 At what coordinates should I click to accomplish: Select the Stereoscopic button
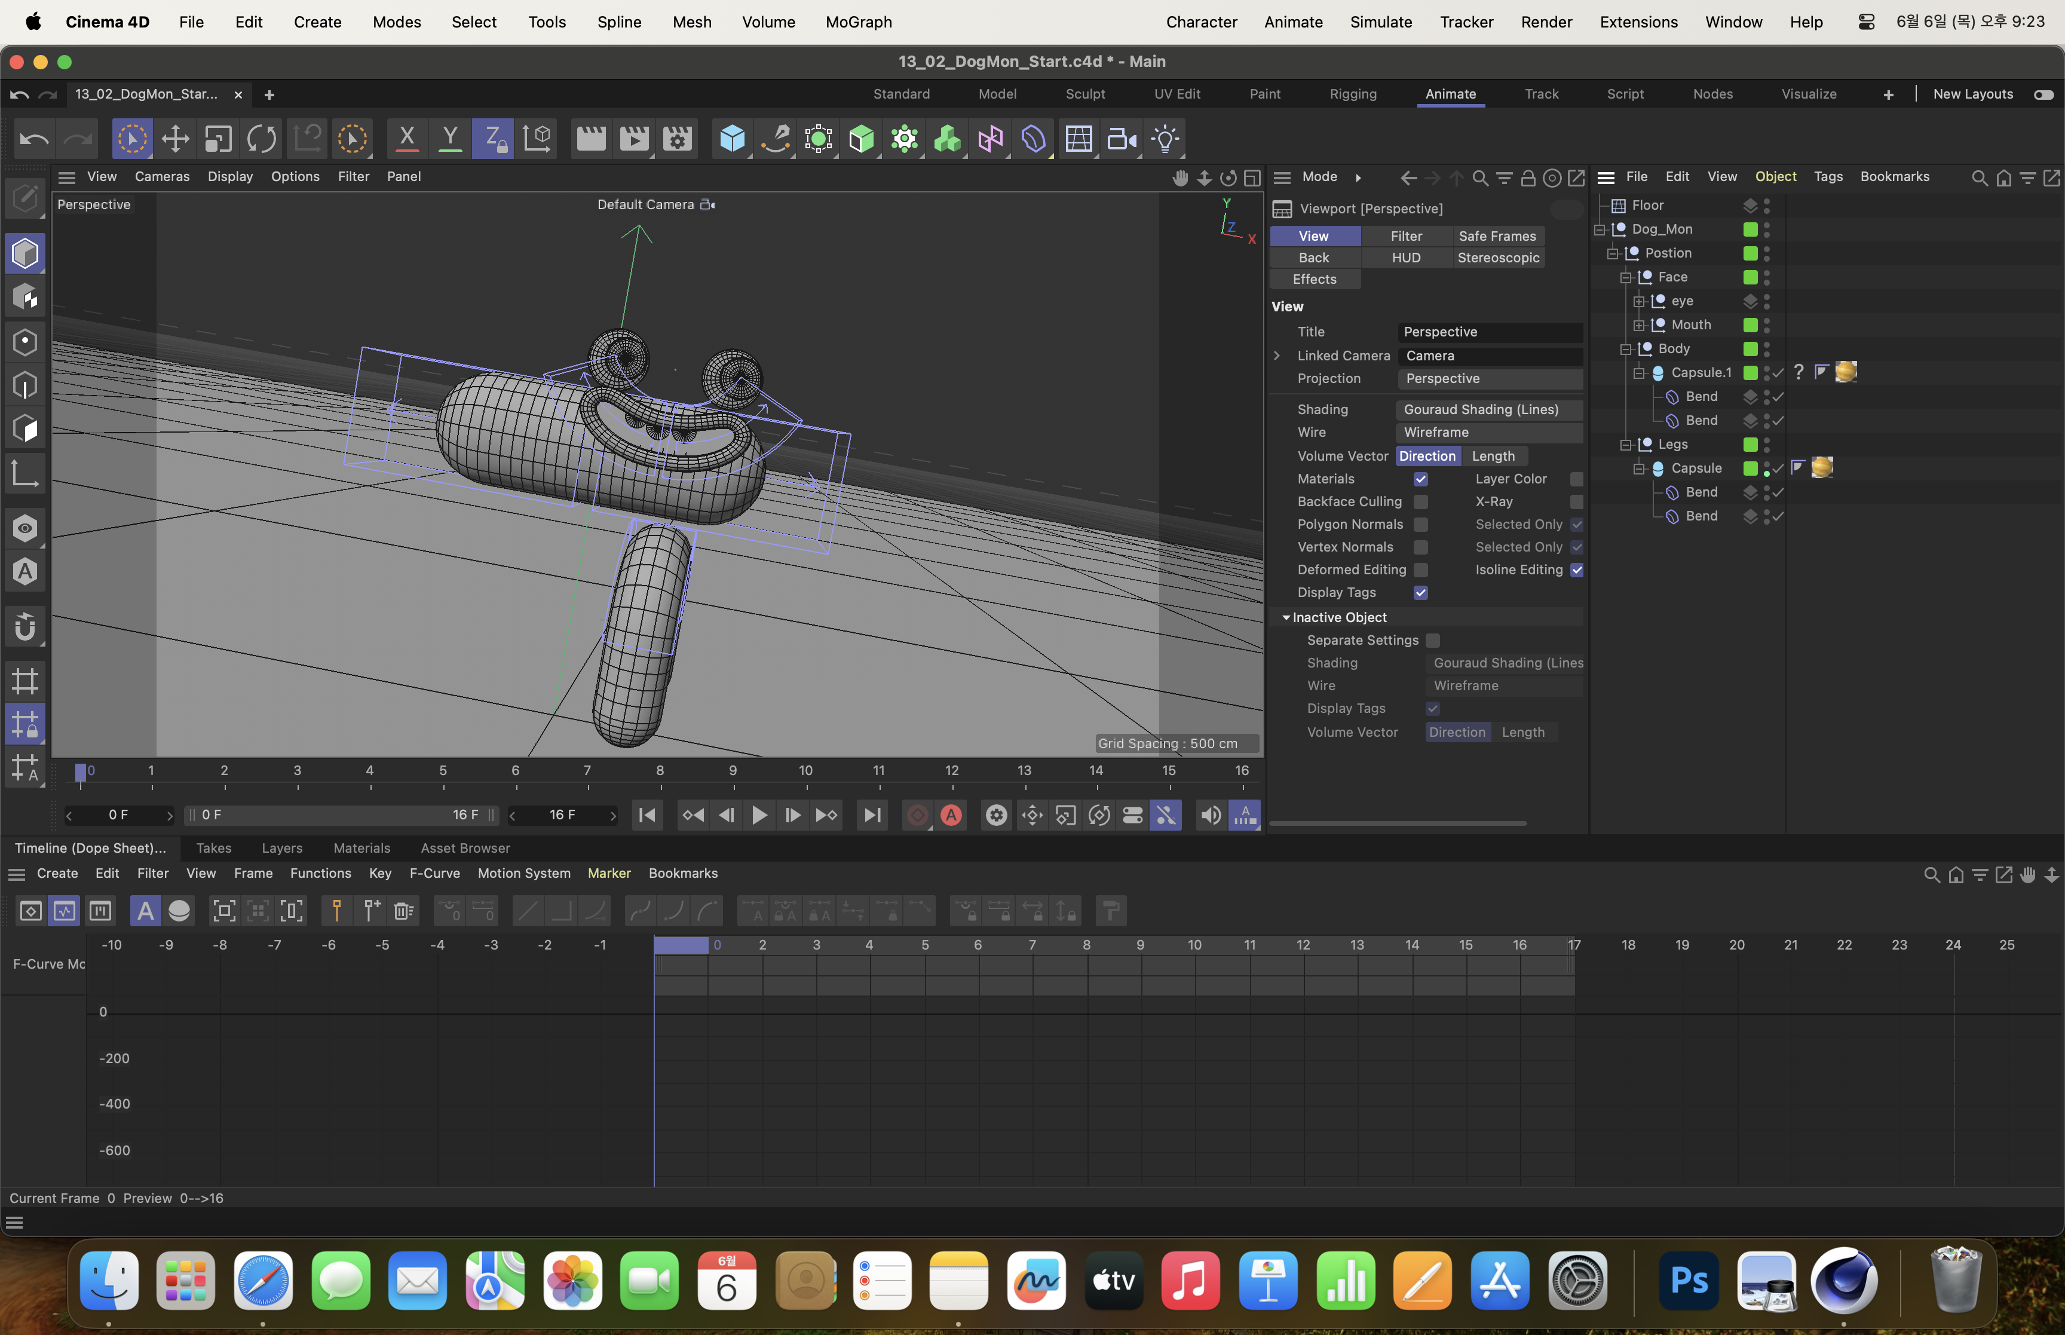[x=1499, y=258]
